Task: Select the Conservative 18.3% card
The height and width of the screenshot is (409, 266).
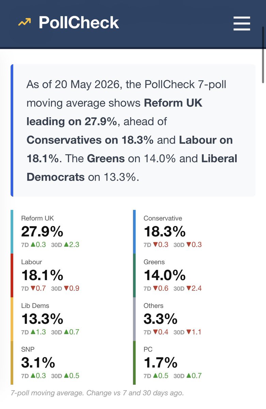Action: click(192, 232)
